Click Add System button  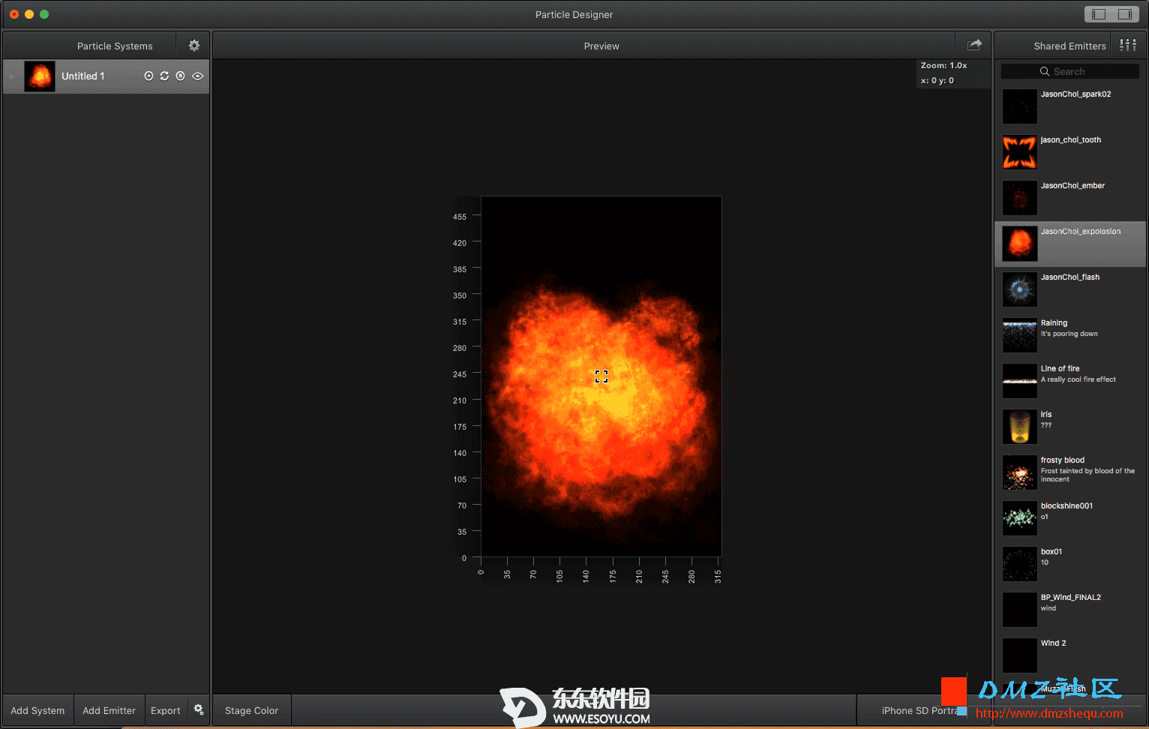pyautogui.click(x=37, y=710)
